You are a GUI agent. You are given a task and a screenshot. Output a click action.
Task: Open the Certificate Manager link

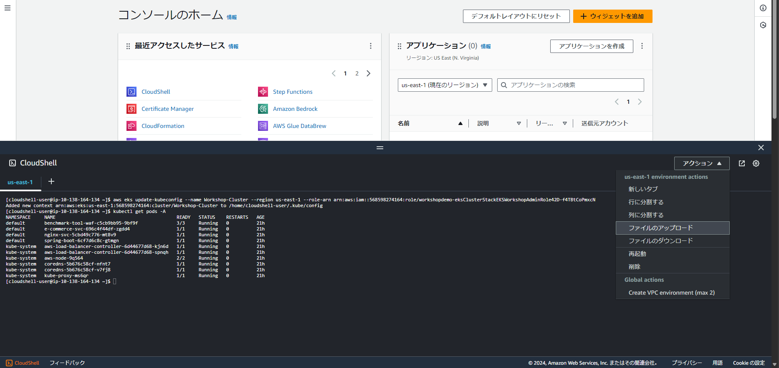[x=167, y=109]
